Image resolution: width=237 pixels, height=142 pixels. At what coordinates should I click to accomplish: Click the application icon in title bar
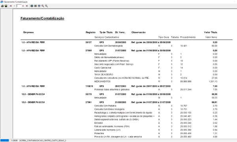pos(2,2)
